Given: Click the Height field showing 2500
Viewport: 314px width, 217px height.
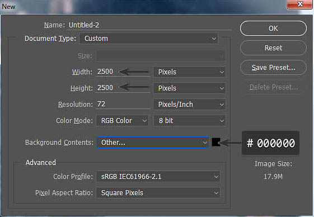Looking at the screenshot, I should (123, 88).
